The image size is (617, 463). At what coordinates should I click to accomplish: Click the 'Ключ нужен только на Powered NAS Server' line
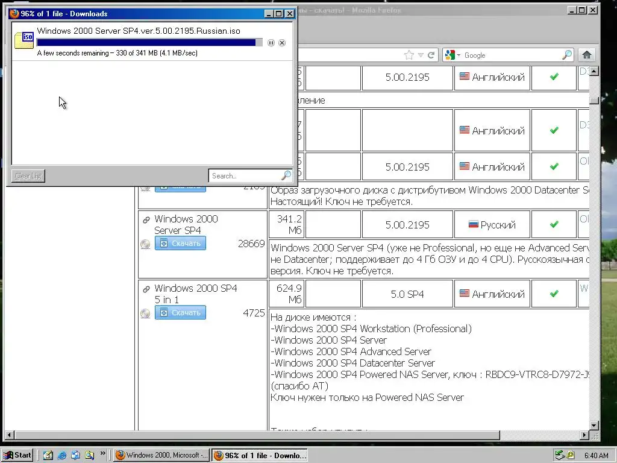[x=367, y=398]
